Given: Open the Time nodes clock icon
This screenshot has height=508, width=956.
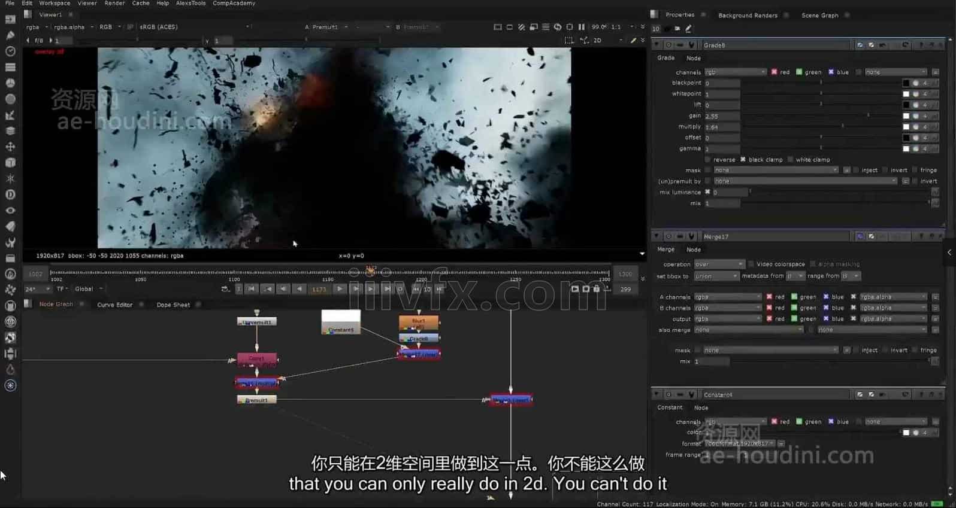Looking at the screenshot, I should point(10,51).
